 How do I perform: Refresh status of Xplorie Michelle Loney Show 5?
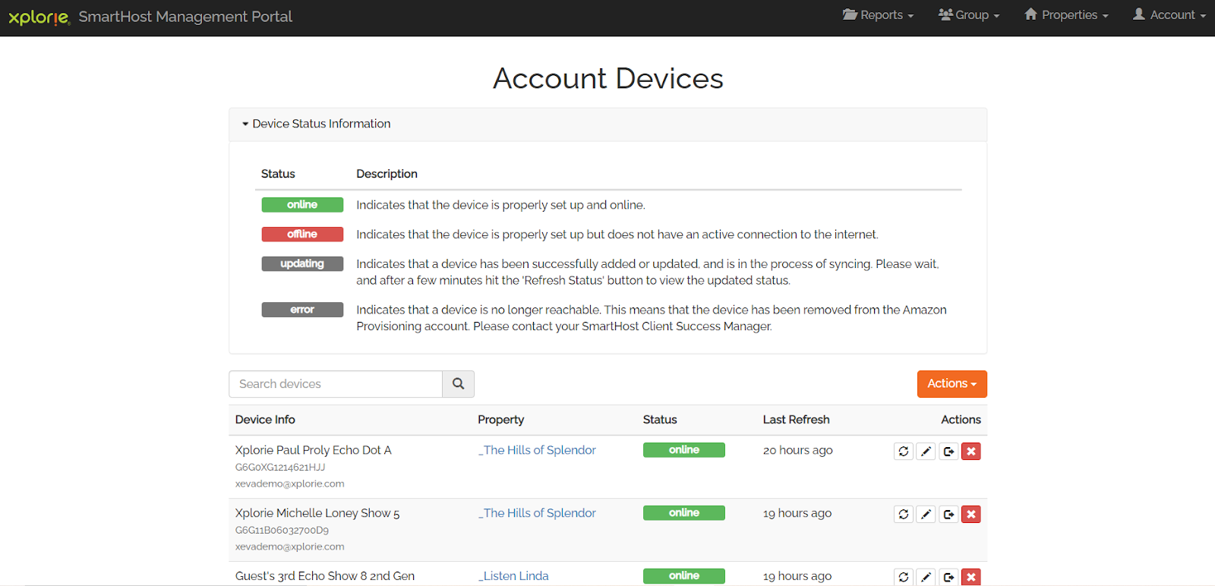click(x=904, y=515)
